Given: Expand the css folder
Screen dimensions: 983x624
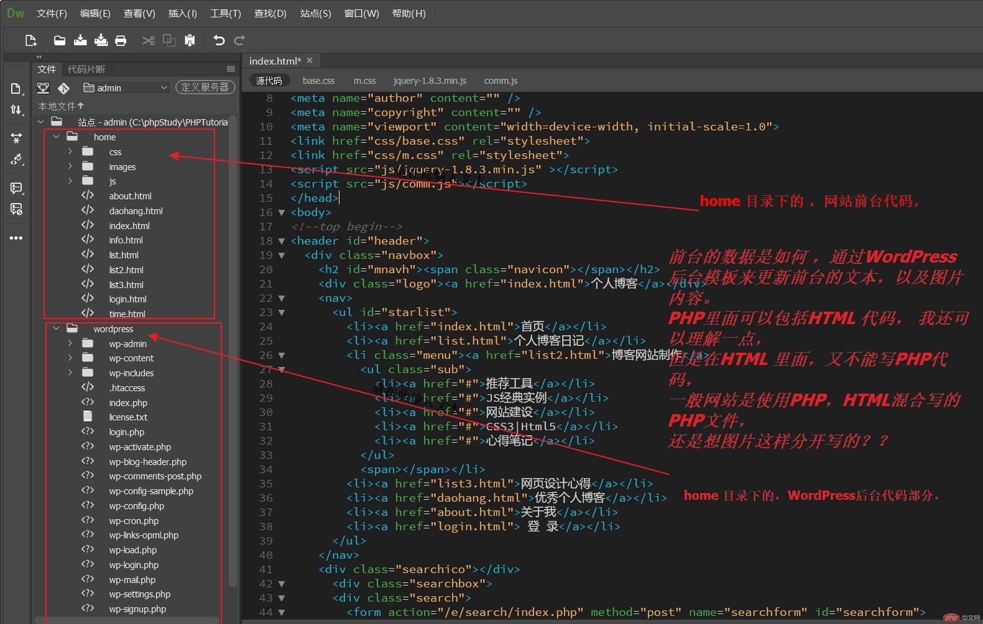Looking at the screenshot, I should coord(70,151).
